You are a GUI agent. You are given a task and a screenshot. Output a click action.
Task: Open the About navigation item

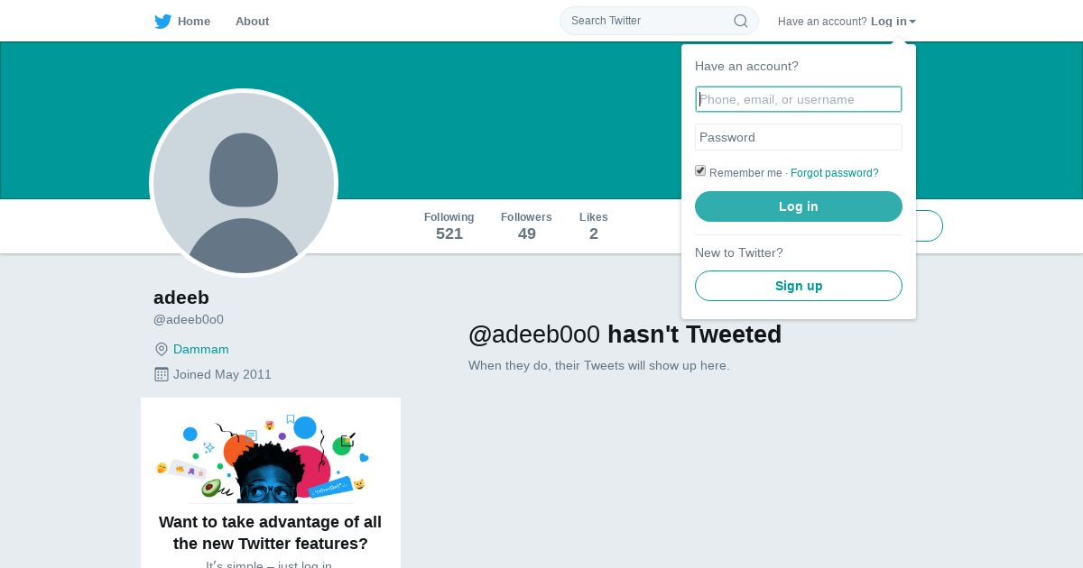(252, 22)
